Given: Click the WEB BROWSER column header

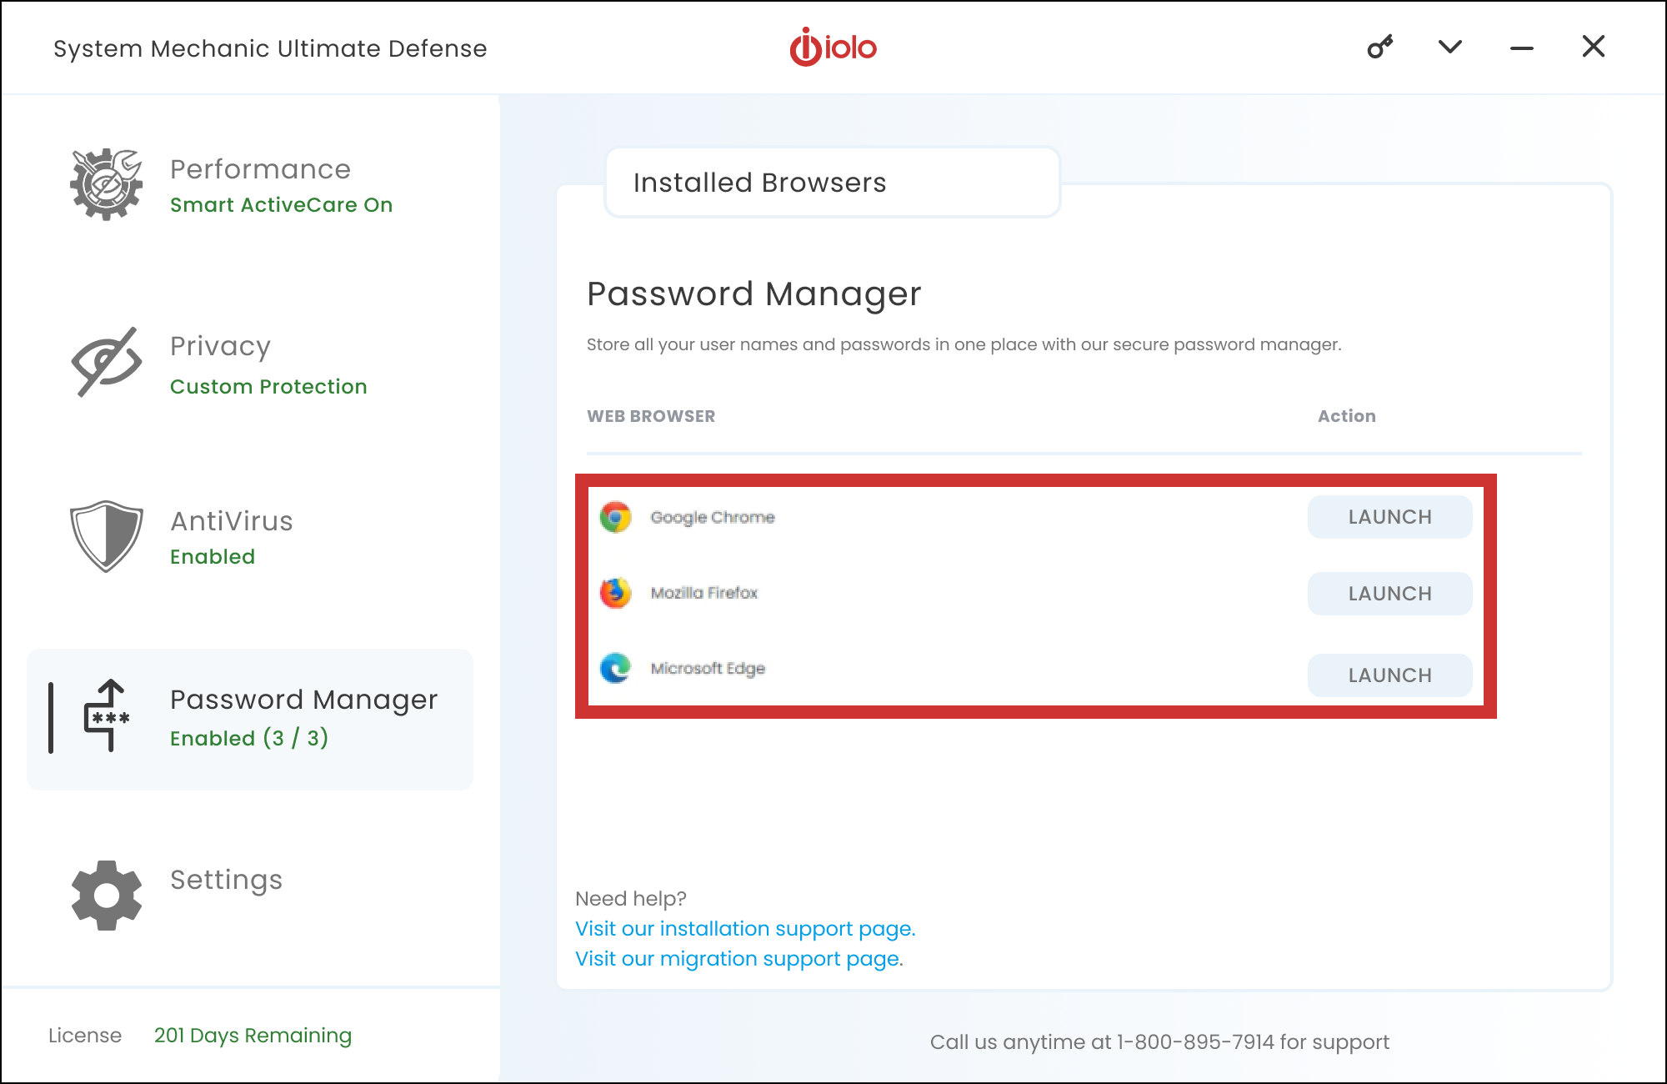Looking at the screenshot, I should click(651, 416).
